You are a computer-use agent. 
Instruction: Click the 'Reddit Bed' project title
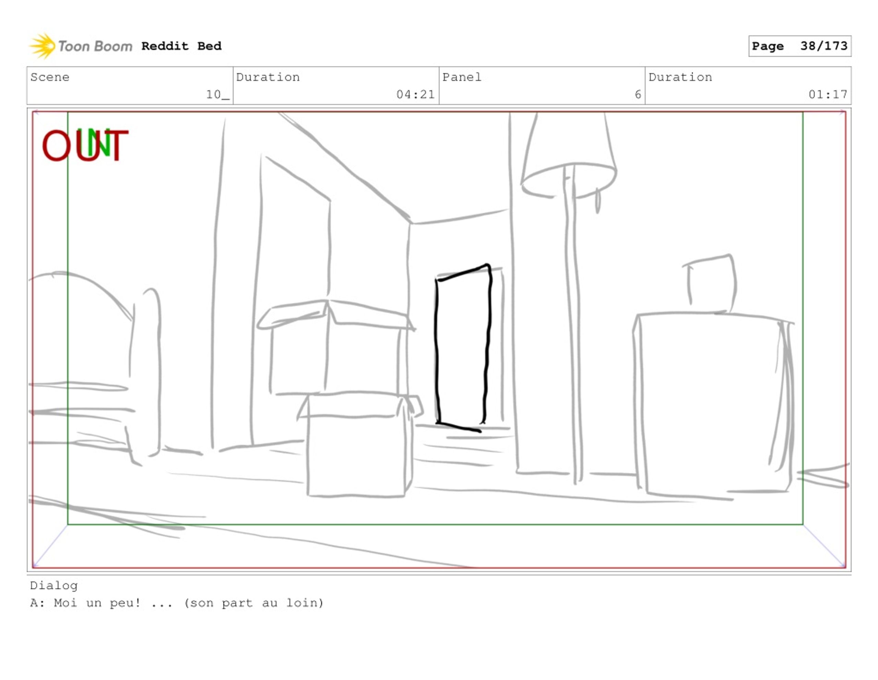pos(181,46)
